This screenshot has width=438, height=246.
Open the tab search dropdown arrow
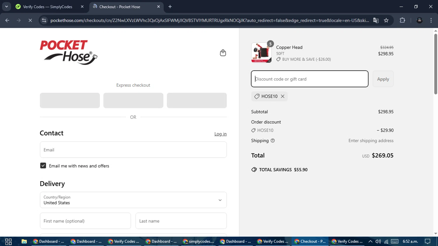click(6, 7)
